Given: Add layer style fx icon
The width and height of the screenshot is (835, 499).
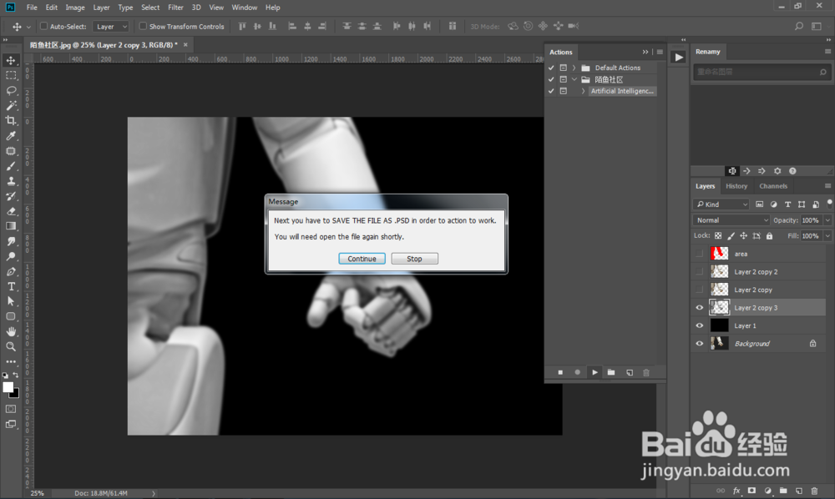Looking at the screenshot, I should pos(736,491).
